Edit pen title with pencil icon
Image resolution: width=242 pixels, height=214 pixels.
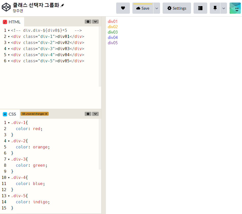point(62,5)
